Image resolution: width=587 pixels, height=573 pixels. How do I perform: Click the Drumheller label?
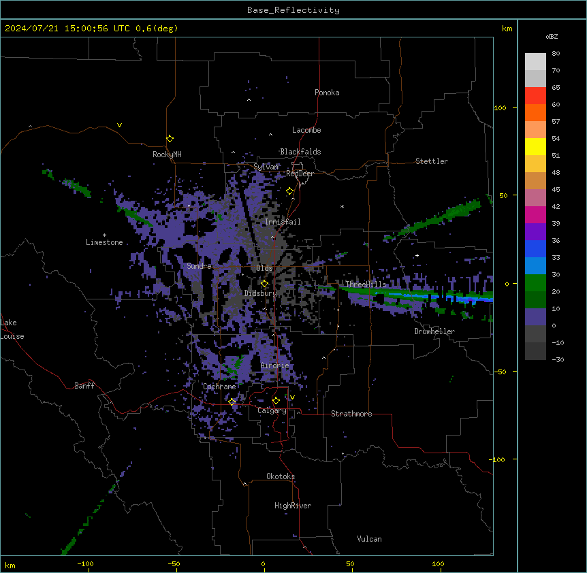tap(434, 331)
